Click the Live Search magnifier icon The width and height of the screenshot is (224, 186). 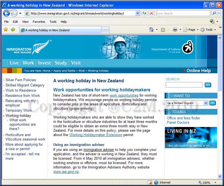(x=214, y=13)
